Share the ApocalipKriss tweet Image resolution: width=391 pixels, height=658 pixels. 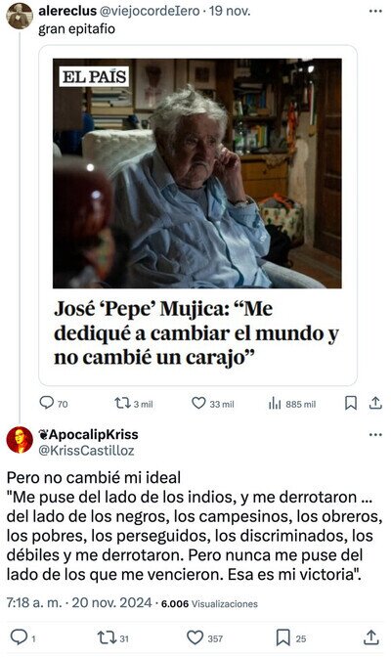[370, 637]
